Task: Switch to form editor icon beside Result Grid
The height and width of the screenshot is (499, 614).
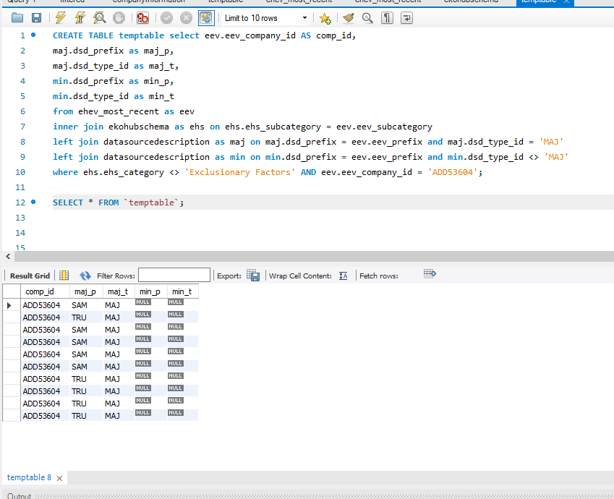Action: tap(64, 276)
